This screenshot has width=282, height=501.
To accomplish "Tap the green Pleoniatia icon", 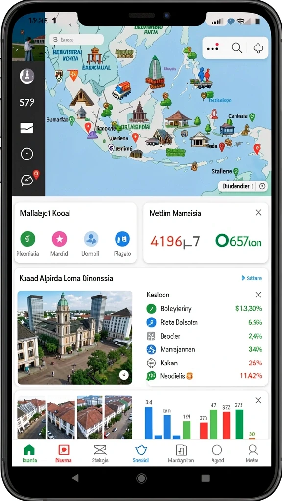I will pos(28,239).
